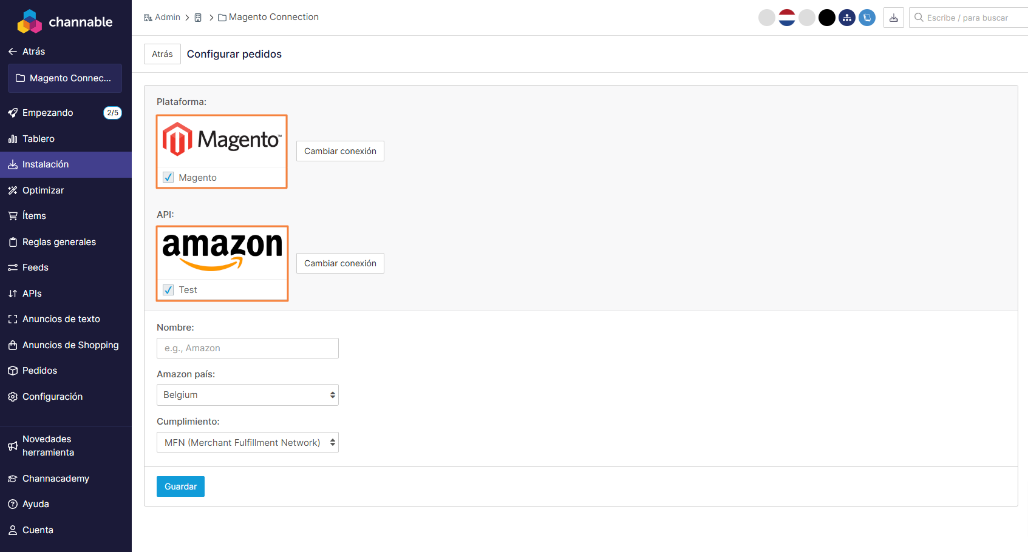Click Cambiar conexión next to Magento
Image resolution: width=1028 pixels, height=552 pixels.
click(340, 151)
